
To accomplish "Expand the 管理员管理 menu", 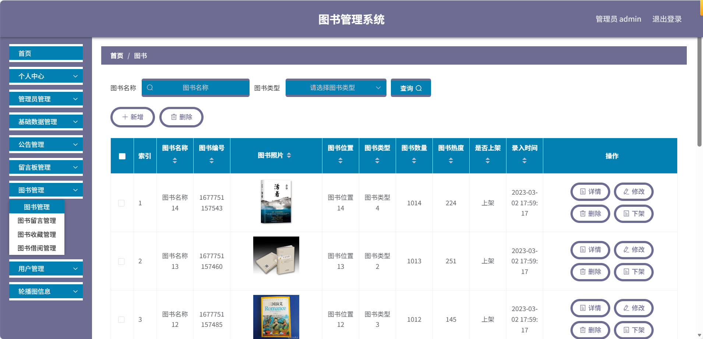I will pos(46,99).
